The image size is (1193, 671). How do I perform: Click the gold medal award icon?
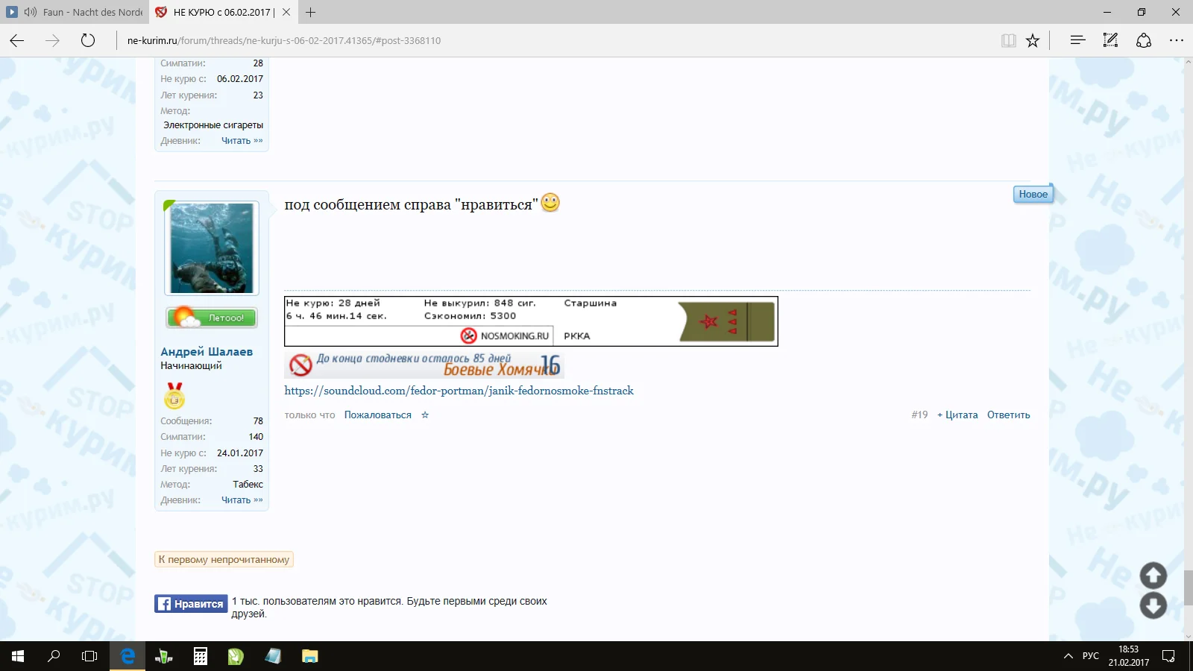click(x=174, y=395)
